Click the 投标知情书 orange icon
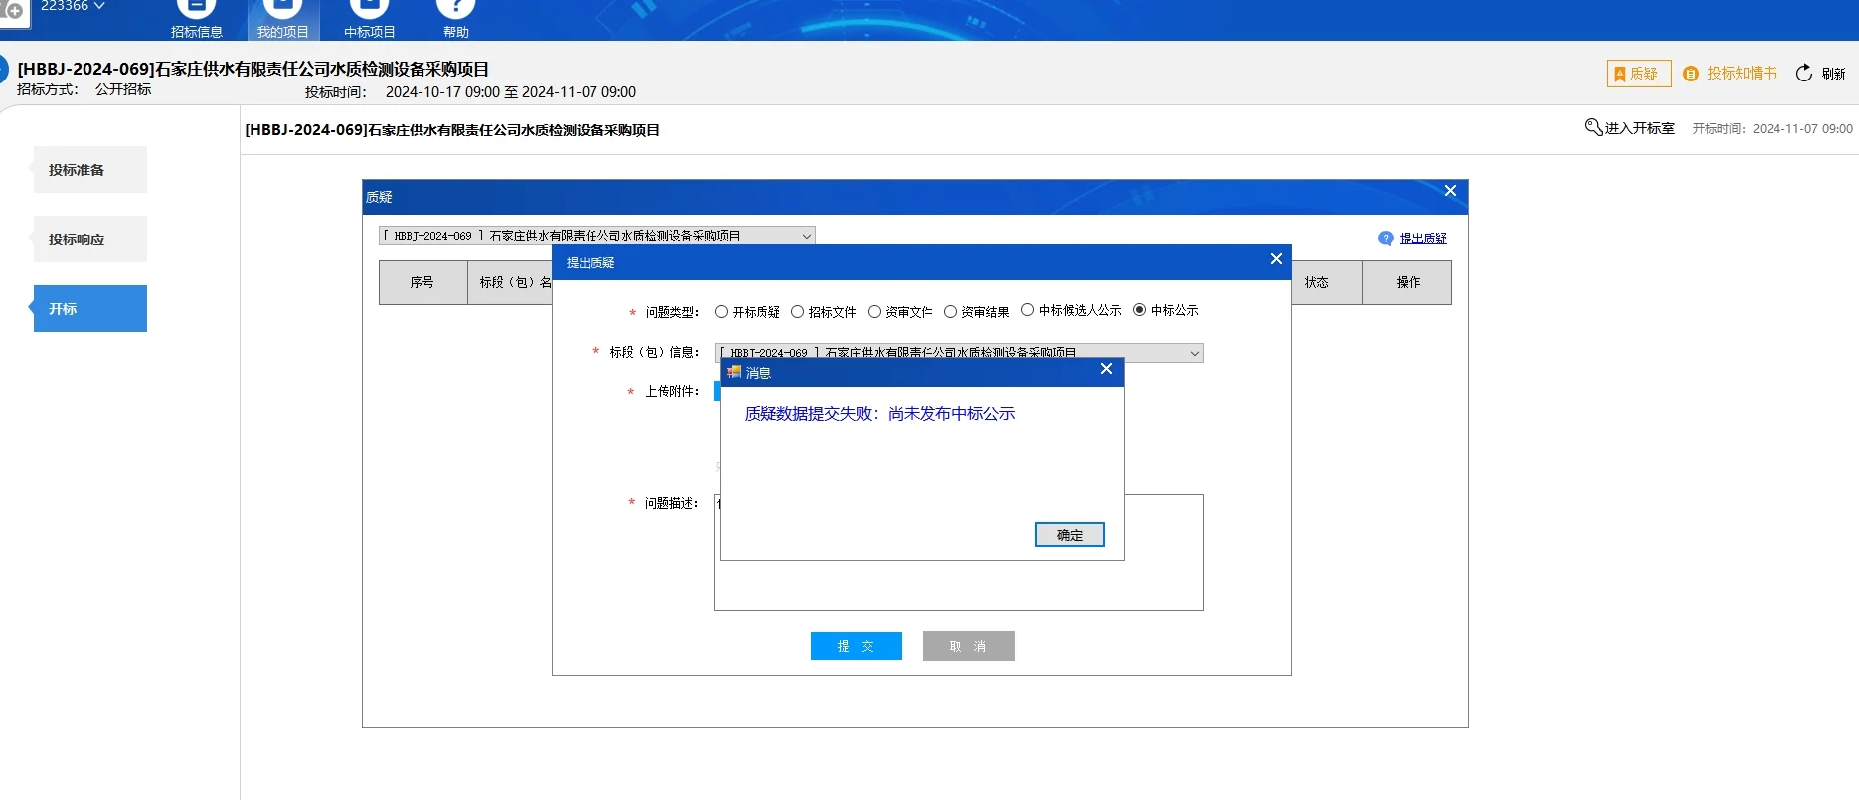This screenshot has width=1859, height=800. coord(1691,74)
